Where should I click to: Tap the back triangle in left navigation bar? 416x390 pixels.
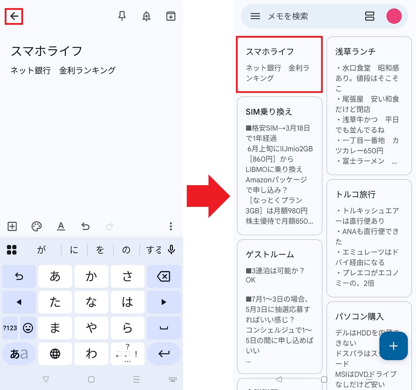pyautogui.click(x=46, y=379)
